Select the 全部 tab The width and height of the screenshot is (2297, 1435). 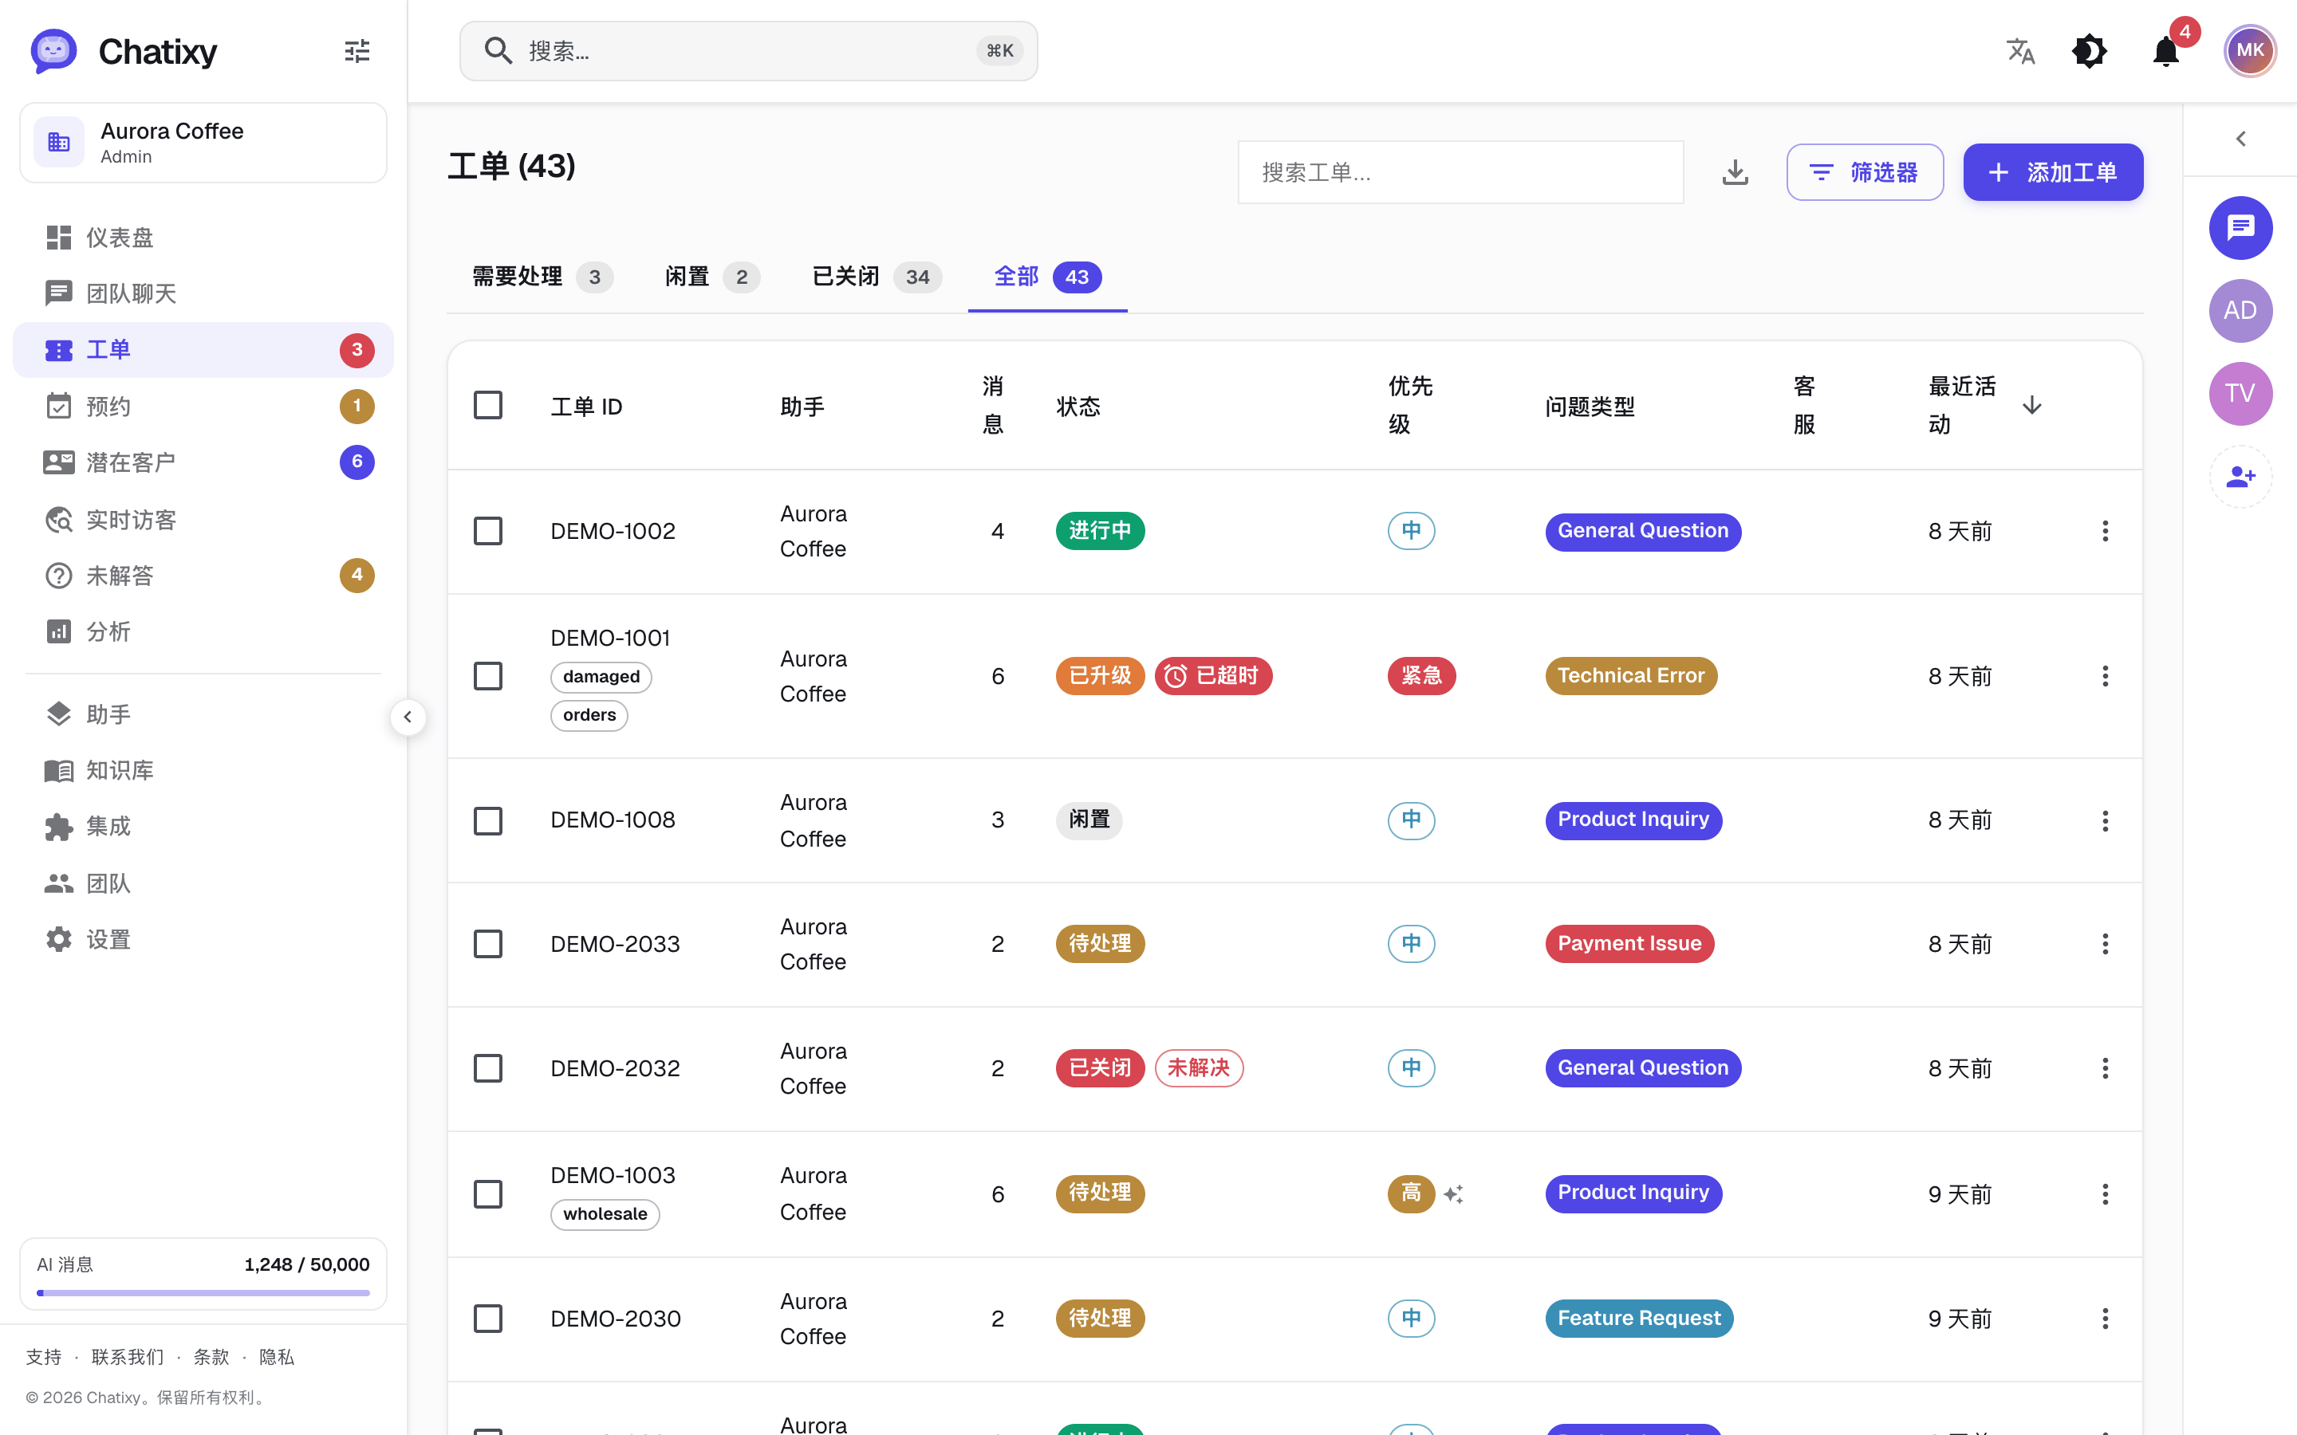[1047, 277]
